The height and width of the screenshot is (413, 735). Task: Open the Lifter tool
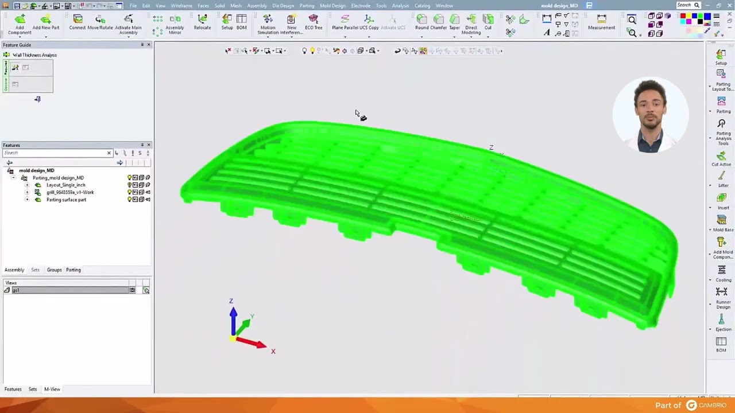[722, 180]
